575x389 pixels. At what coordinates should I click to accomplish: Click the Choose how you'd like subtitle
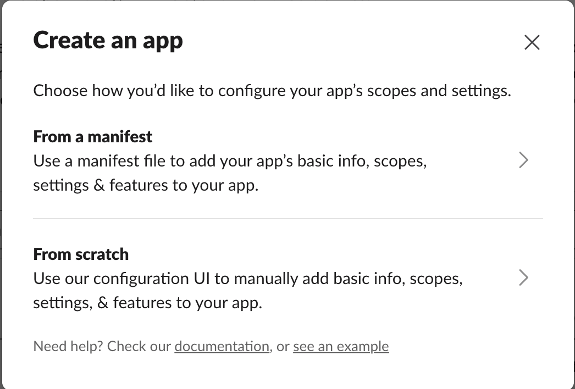[272, 91]
